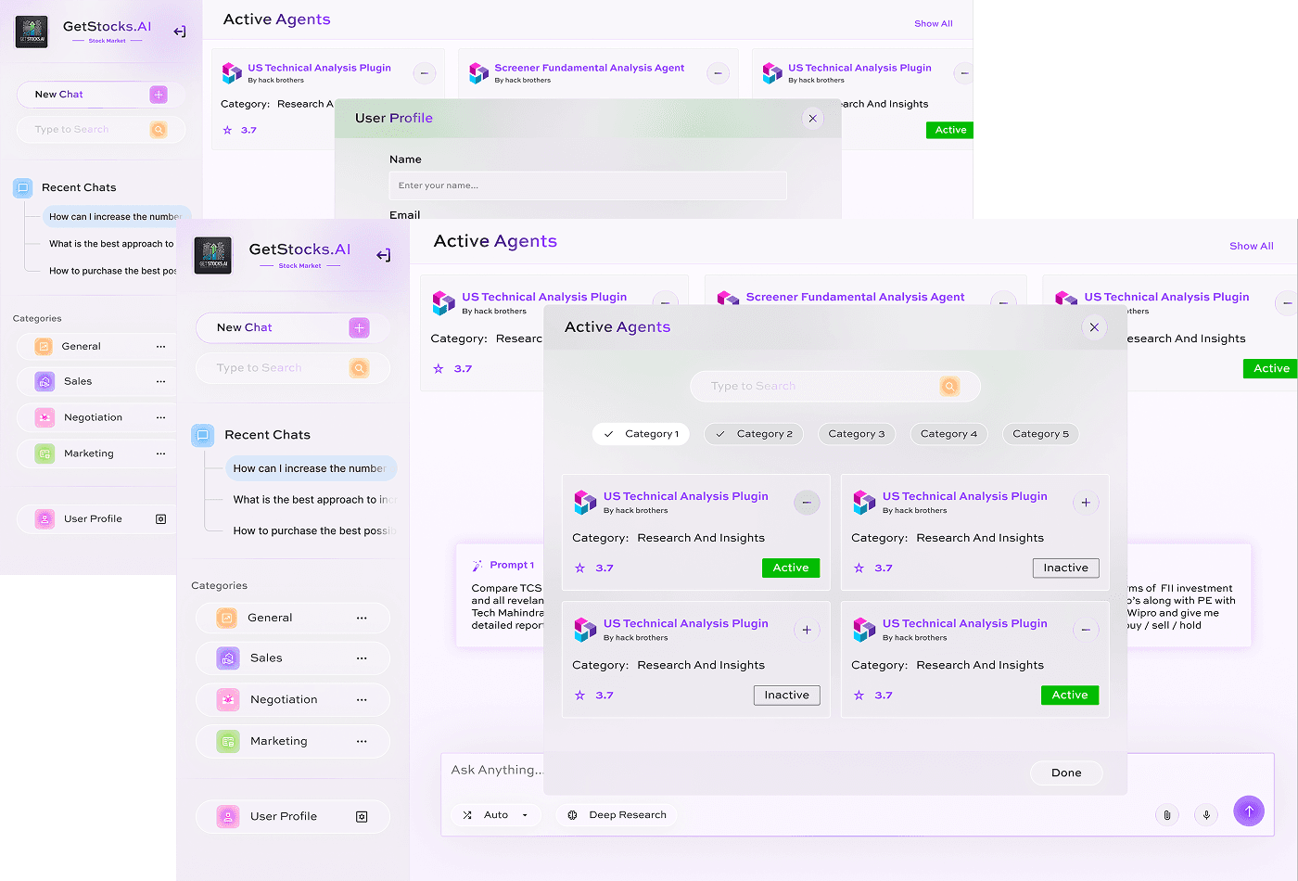Focus the Ask Anything message box
This screenshot has width=1298, height=881.
coord(496,770)
